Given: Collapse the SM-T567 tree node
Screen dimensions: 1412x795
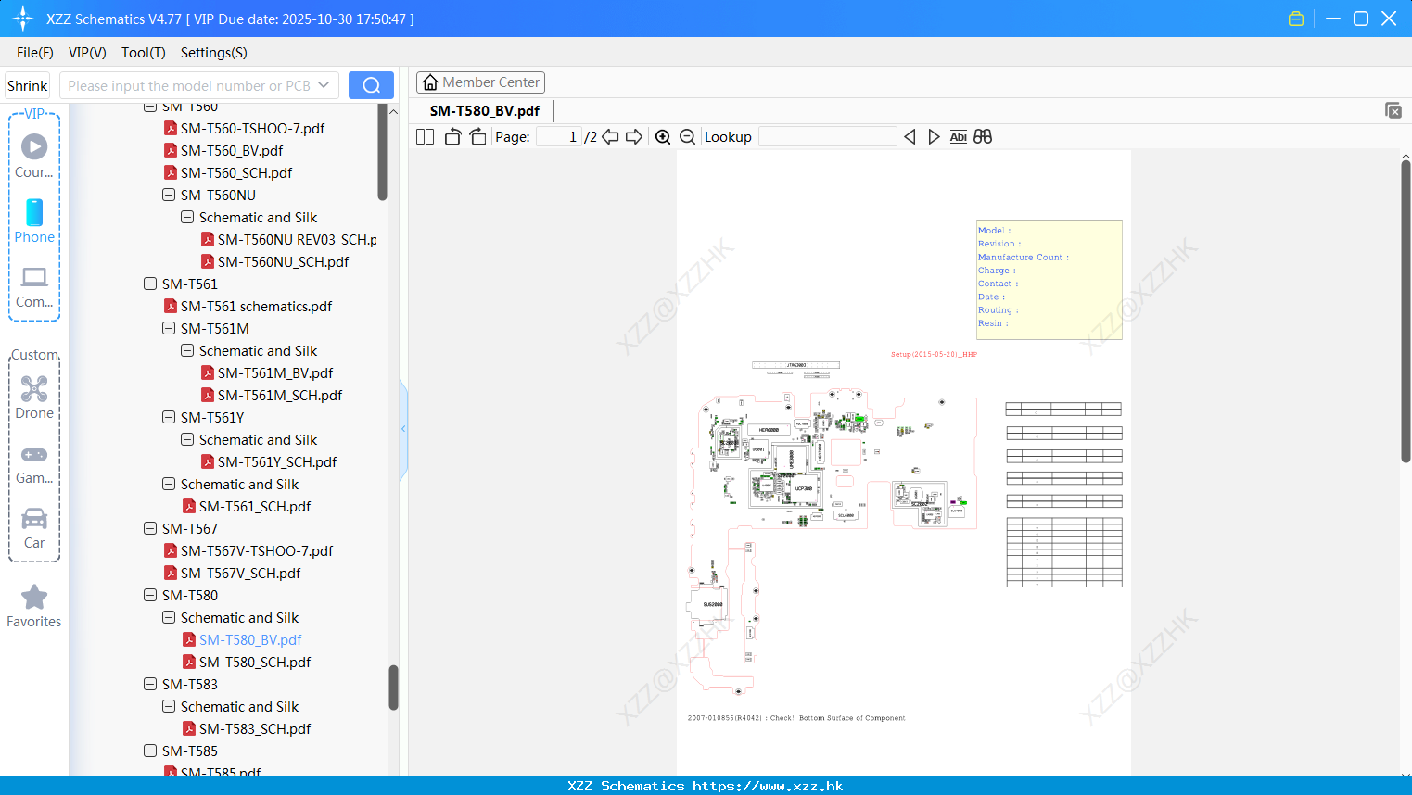Looking at the screenshot, I should 150,528.
